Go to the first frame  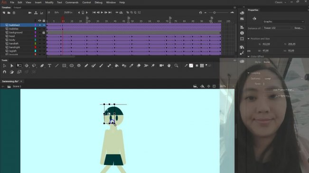[x=94, y=13]
